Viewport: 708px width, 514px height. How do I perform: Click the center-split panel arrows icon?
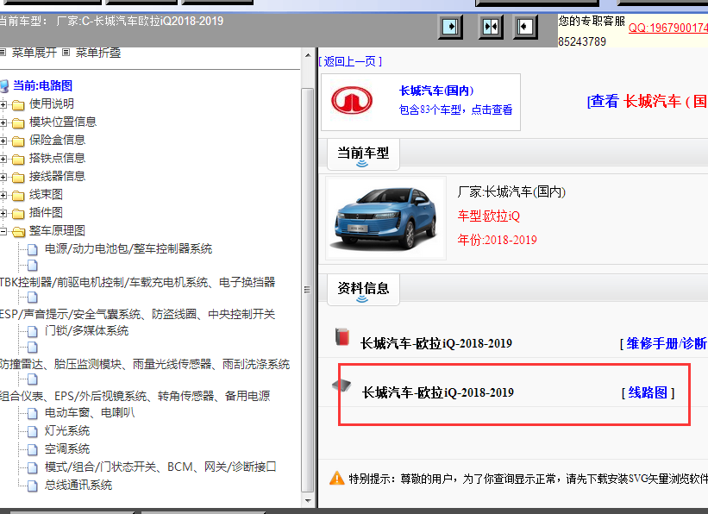click(x=491, y=27)
